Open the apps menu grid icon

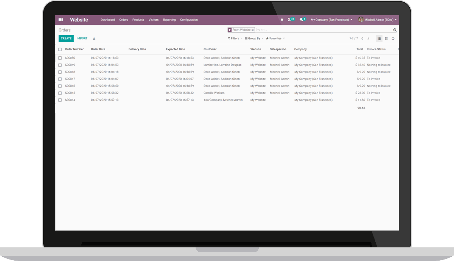pyautogui.click(x=61, y=20)
